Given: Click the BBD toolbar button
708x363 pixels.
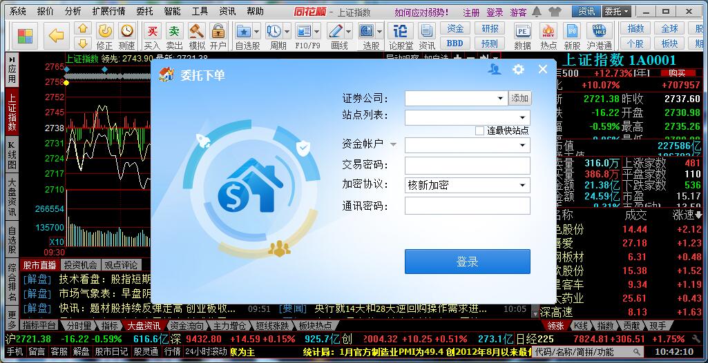Looking at the screenshot, I should point(455,43).
